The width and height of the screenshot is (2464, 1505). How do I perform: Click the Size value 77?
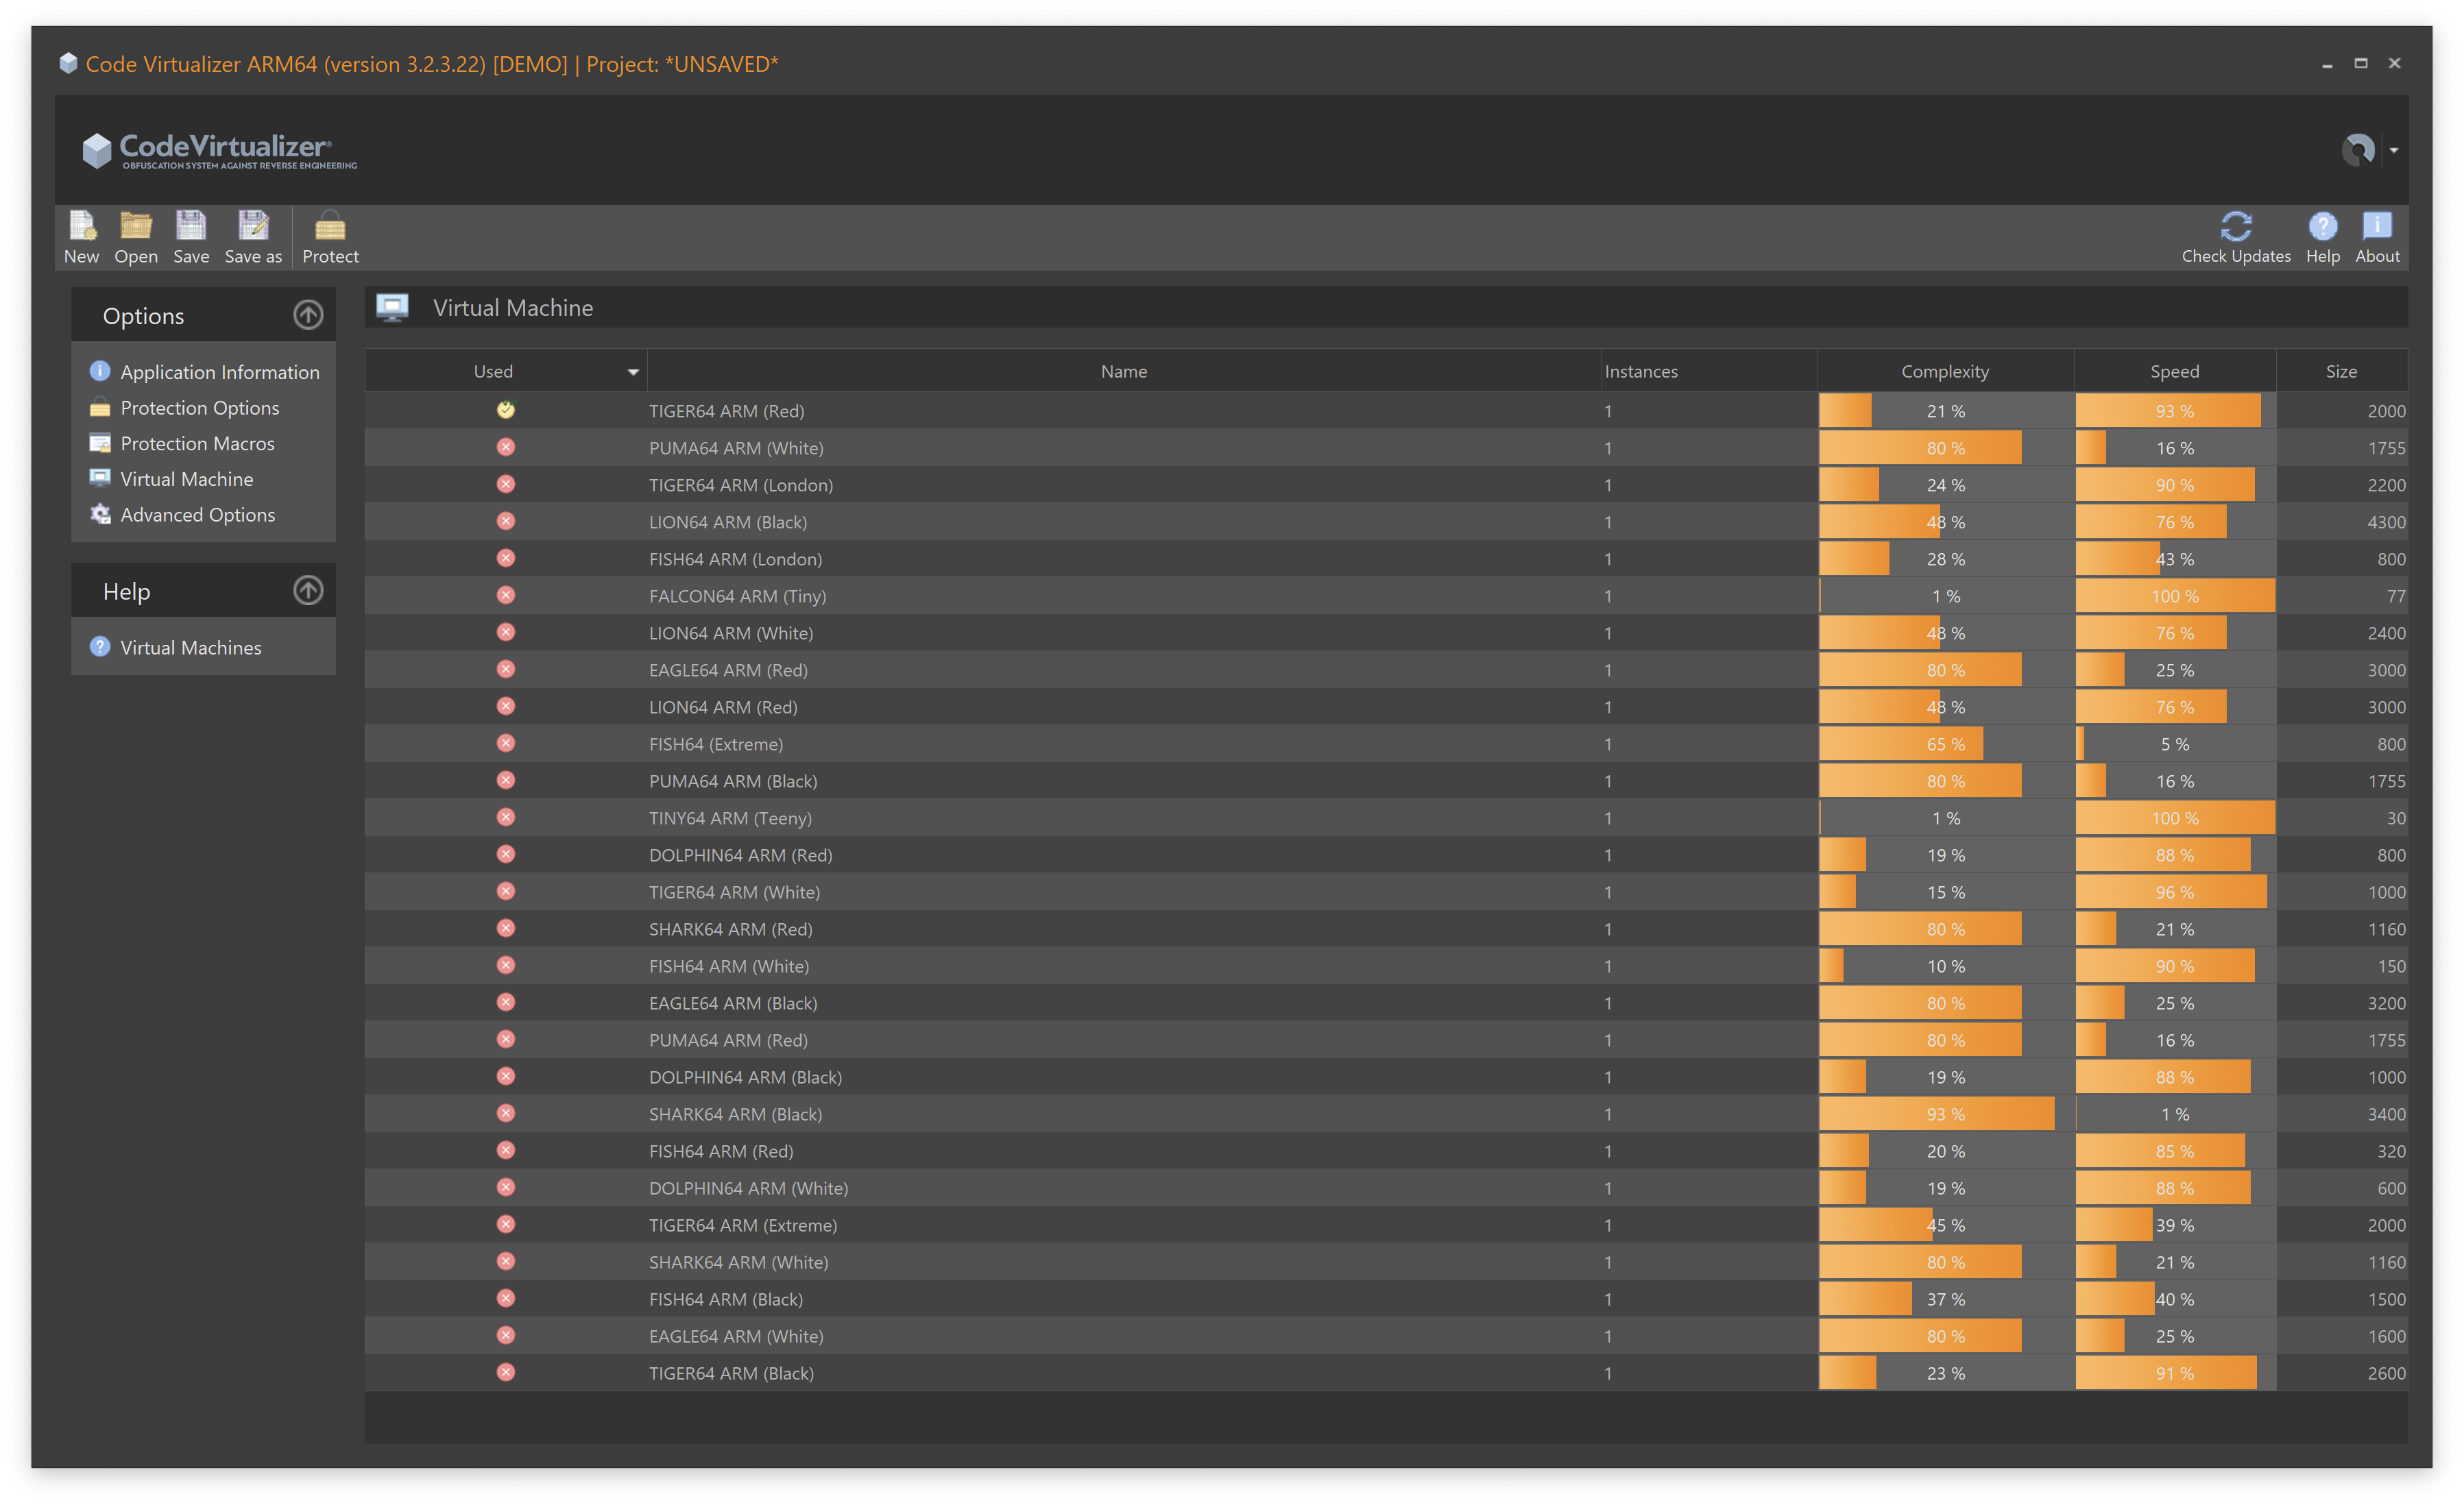(x=2396, y=597)
